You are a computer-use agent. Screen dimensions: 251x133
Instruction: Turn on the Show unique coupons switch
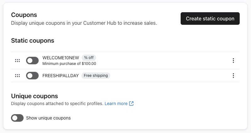17,118
